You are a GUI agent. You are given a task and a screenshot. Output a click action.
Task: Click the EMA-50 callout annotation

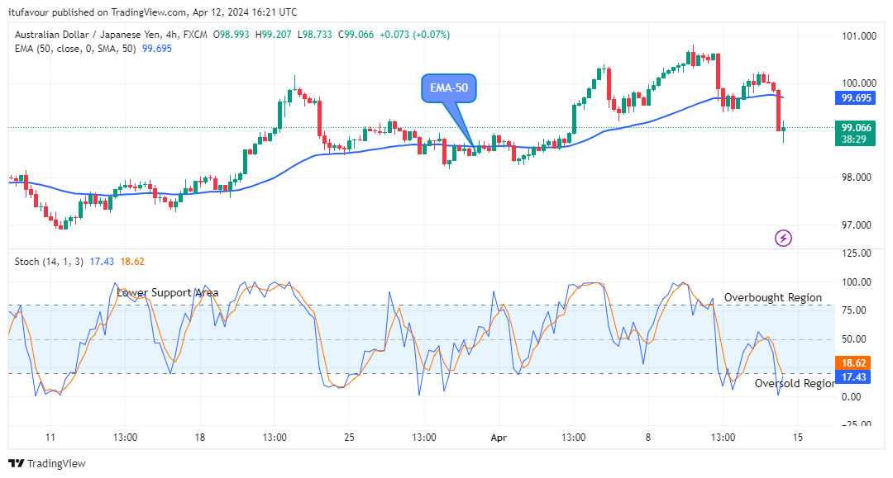pos(449,88)
